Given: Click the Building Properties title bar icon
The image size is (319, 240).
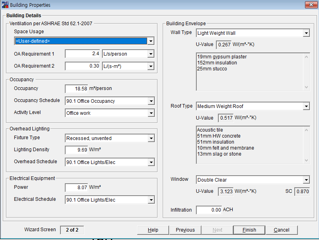Looking at the screenshot, I should click(x=5, y=5).
